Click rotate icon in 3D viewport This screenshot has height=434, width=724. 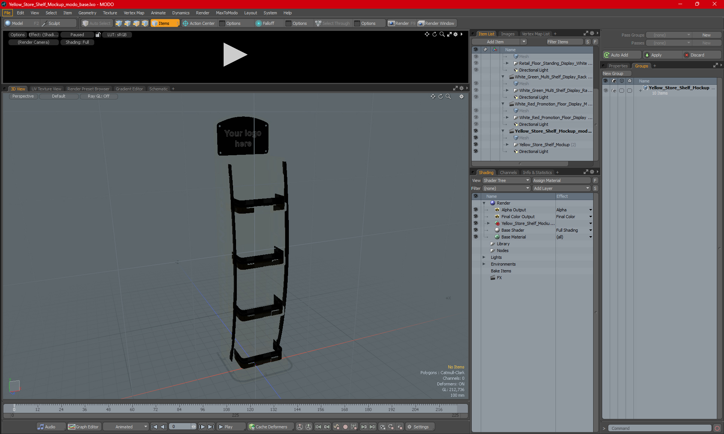[440, 96]
